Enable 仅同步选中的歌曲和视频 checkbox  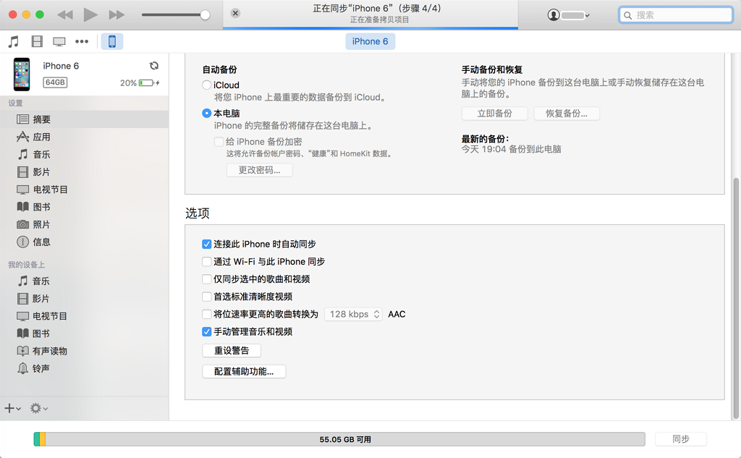click(x=206, y=279)
